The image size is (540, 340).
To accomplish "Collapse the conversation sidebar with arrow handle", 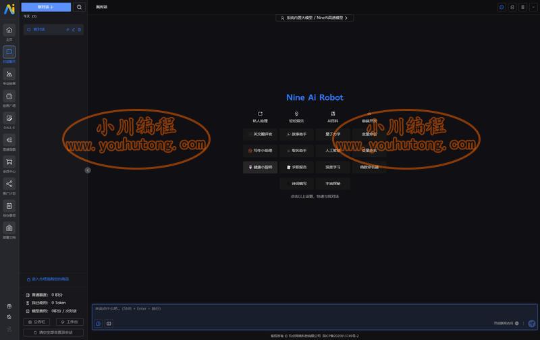I will coord(88,170).
